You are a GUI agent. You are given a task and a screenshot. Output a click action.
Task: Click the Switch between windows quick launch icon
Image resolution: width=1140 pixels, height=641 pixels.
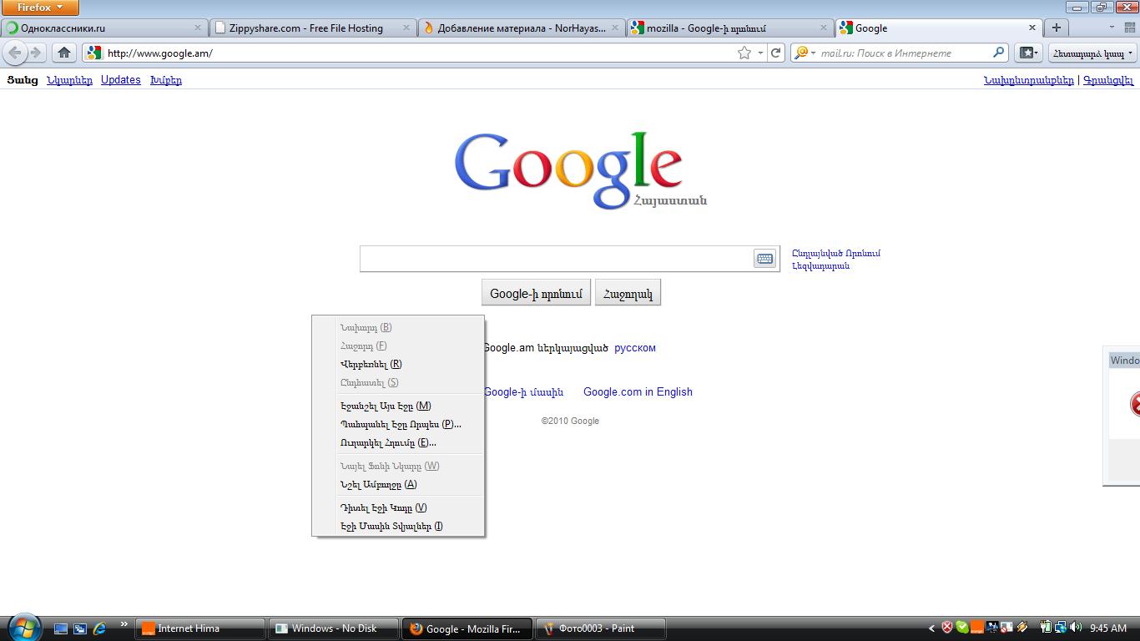[80, 628]
